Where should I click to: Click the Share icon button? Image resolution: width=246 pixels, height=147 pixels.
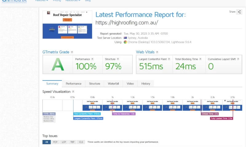pos(239,12)
